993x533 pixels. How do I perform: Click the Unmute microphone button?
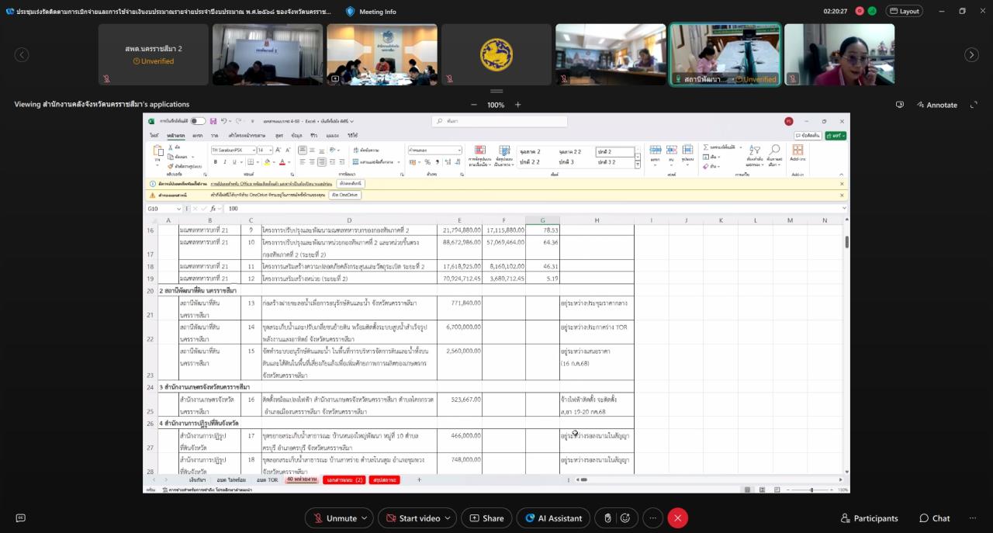coord(334,518)
